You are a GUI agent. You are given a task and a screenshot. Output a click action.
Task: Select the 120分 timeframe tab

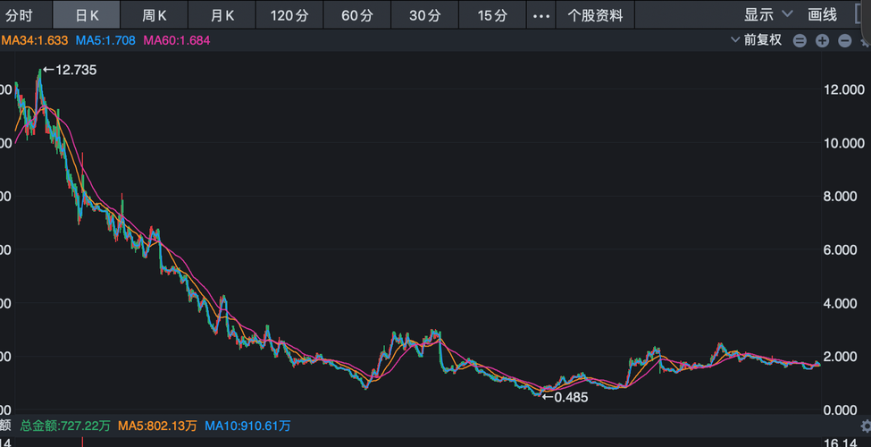[x=289, y=15]
